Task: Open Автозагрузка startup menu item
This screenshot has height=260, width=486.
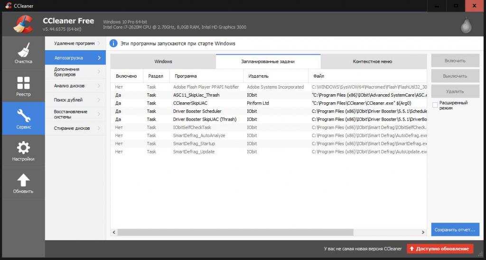Action: pyautogui.click(x=75, y=58)
